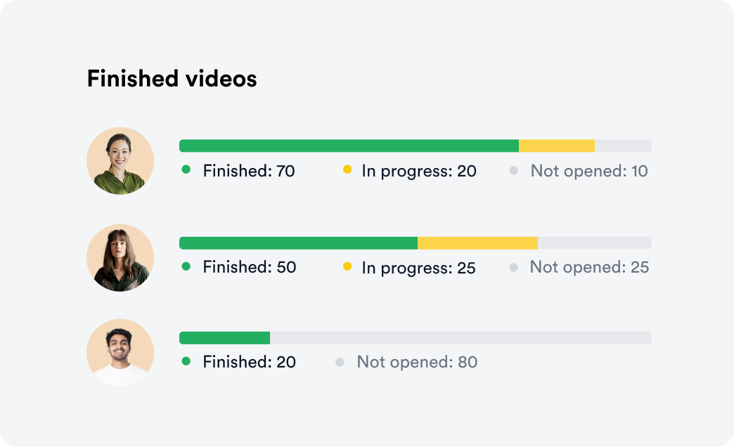Click the green segment of the first progress bar

[349, 145]
